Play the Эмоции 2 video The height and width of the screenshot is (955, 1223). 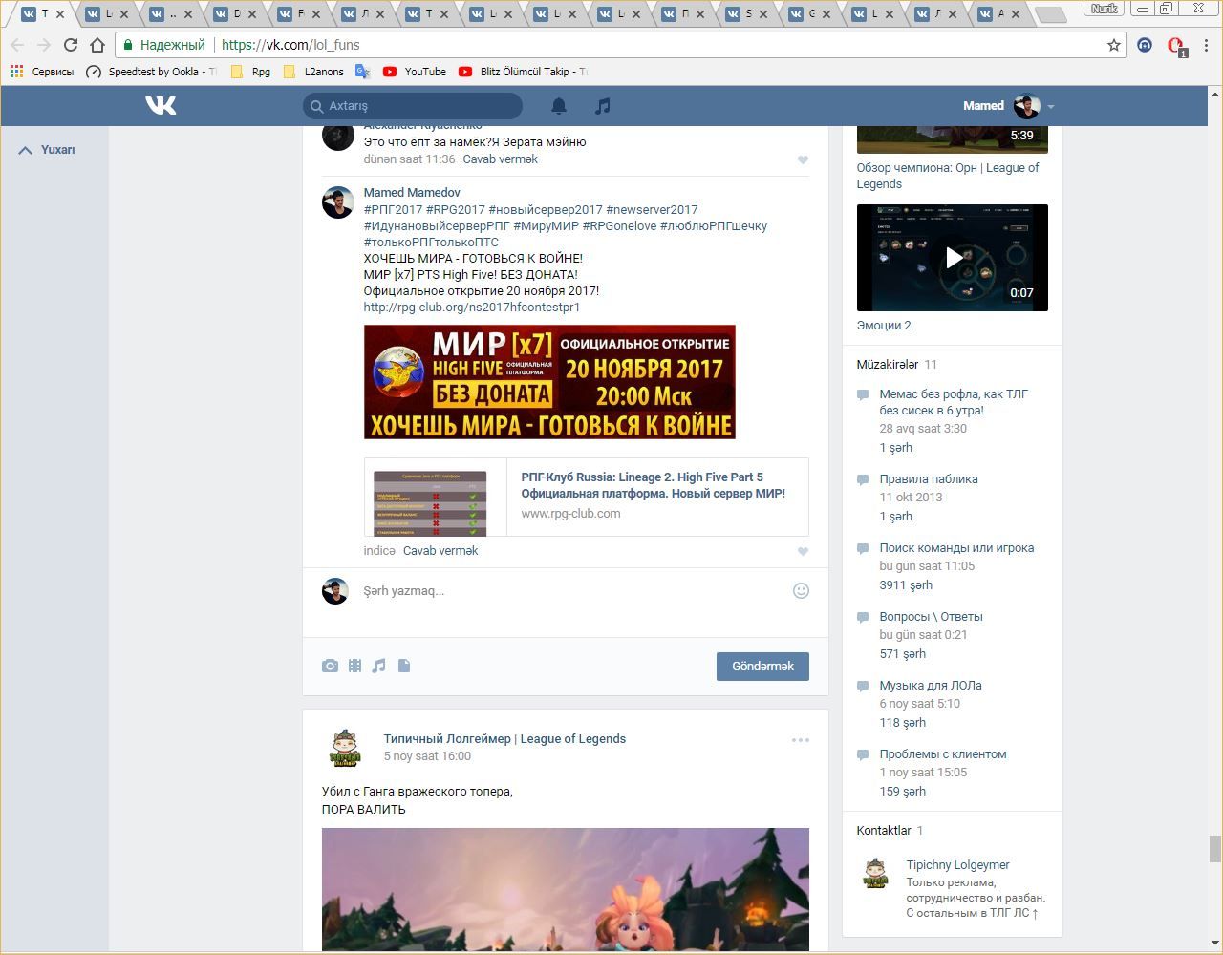click(x=953, y=258)
